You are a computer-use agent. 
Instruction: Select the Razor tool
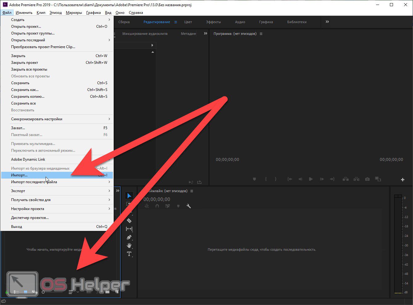pos(129,221)
